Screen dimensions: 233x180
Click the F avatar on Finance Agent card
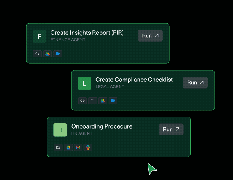tap(39, 36)
